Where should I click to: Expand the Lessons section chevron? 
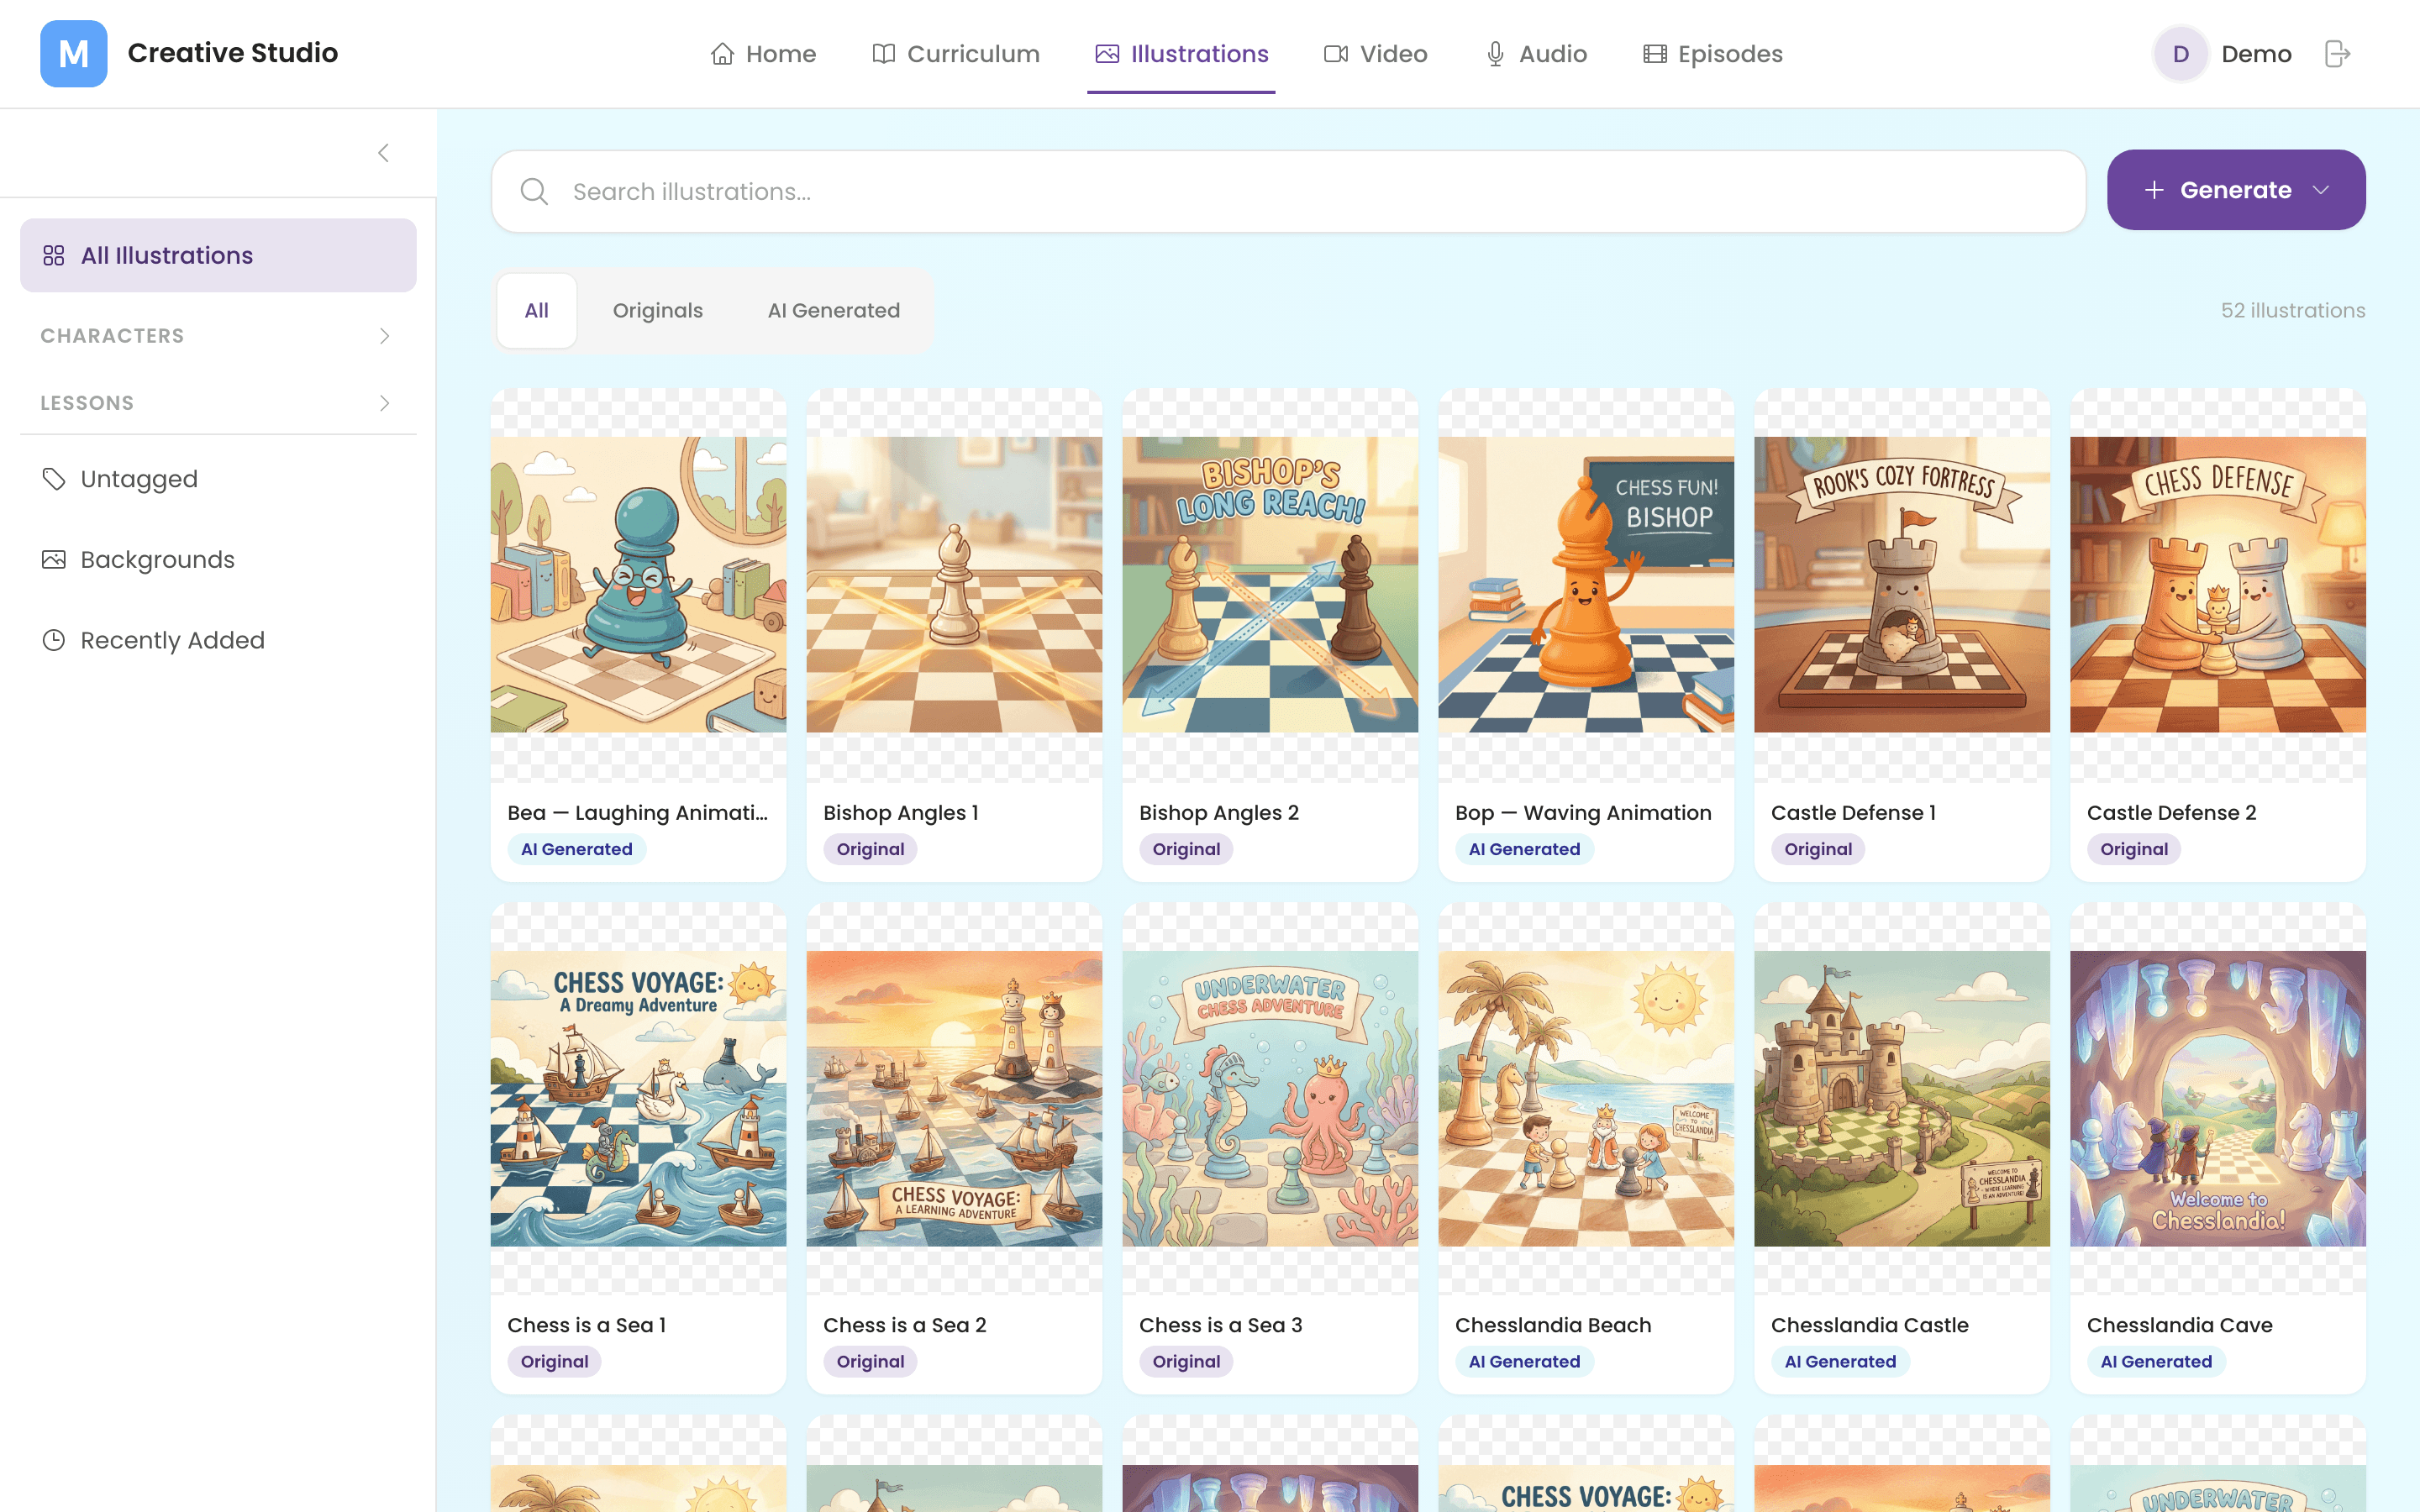click(x=385, y=403)
